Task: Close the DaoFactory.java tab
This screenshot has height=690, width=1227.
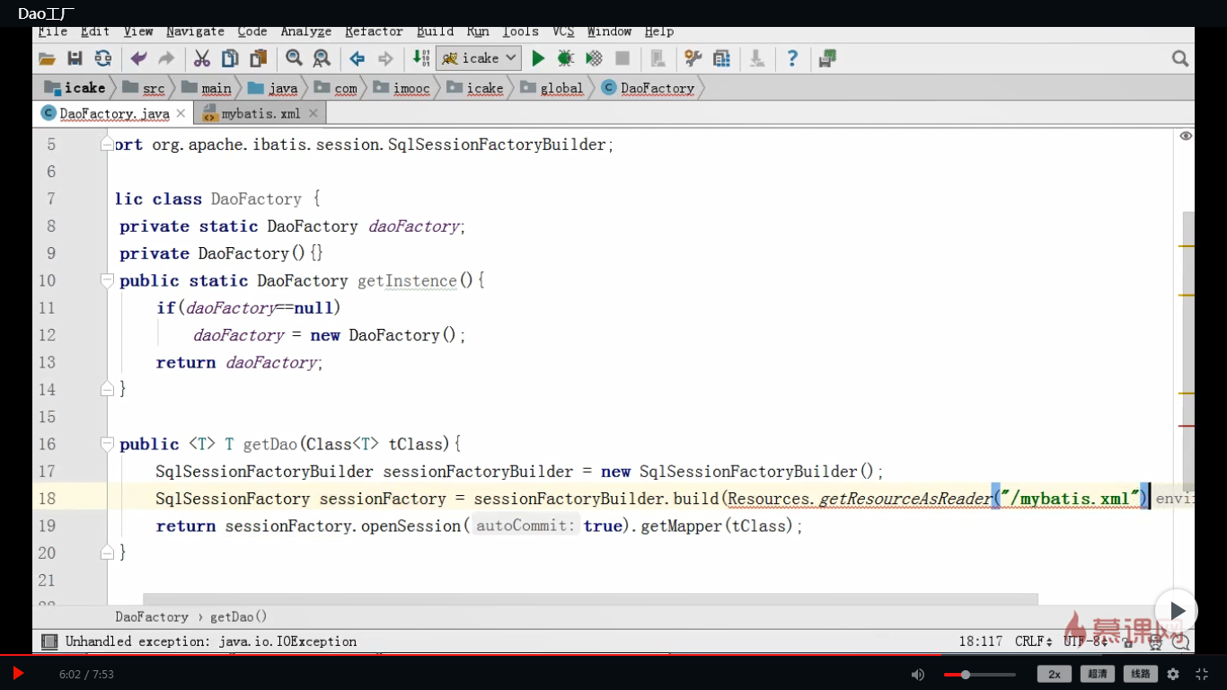Action: pos(181,113)
